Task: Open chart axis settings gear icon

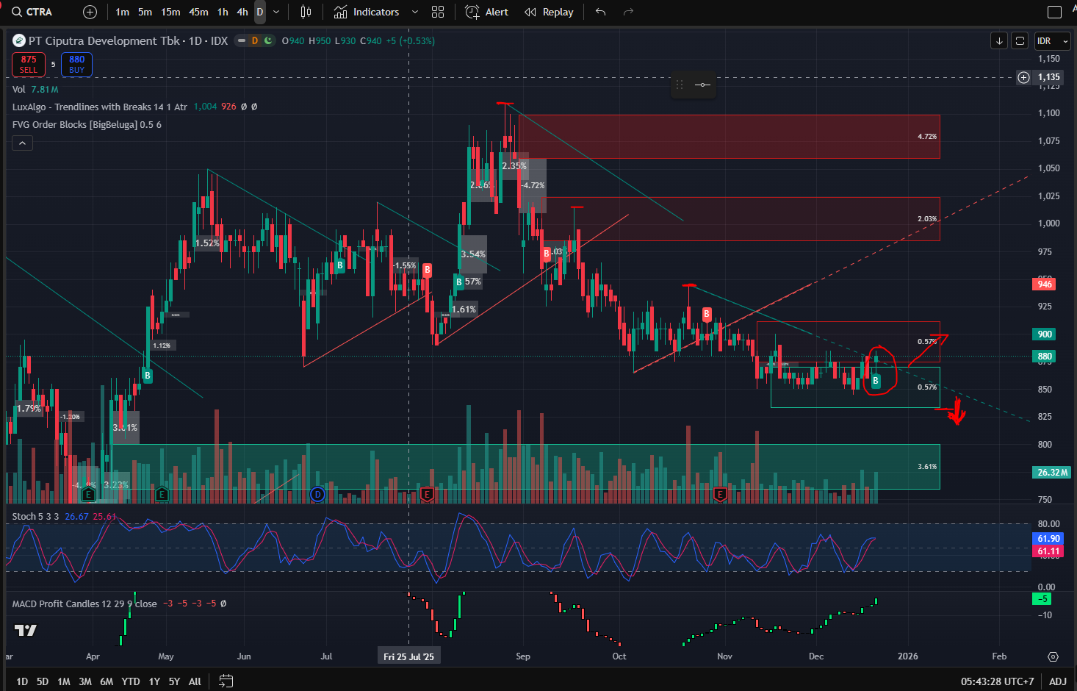Action: 1053,656
